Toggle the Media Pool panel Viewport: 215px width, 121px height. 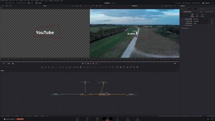tap(10, 3)
